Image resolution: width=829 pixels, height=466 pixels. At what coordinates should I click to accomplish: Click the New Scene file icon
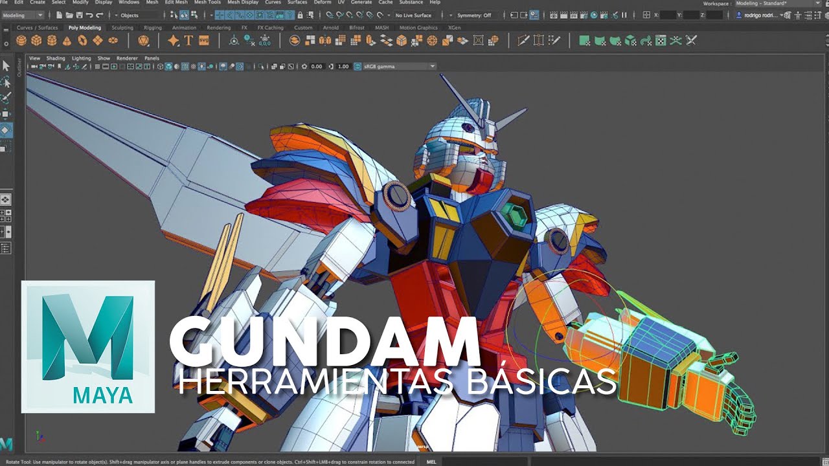point(60,15)
